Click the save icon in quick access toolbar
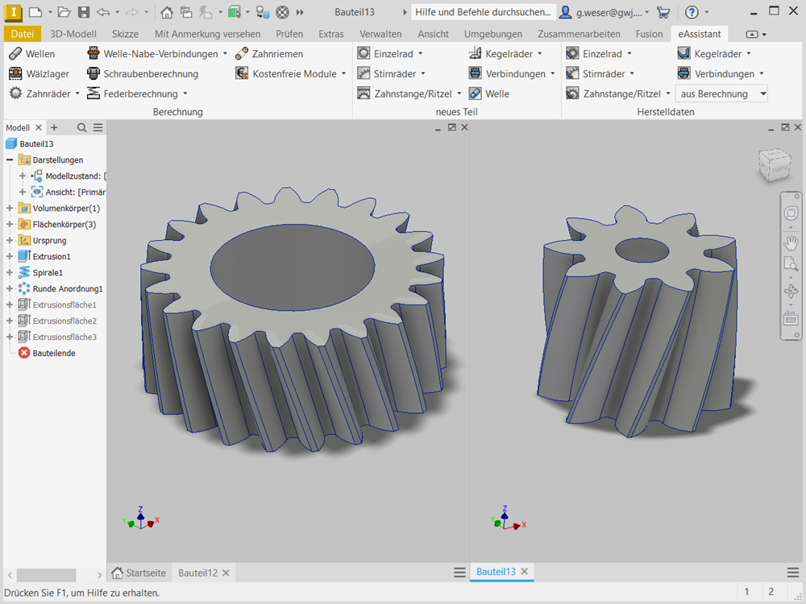The height and width of the screenshot is (604, 806). coord(83,12)
